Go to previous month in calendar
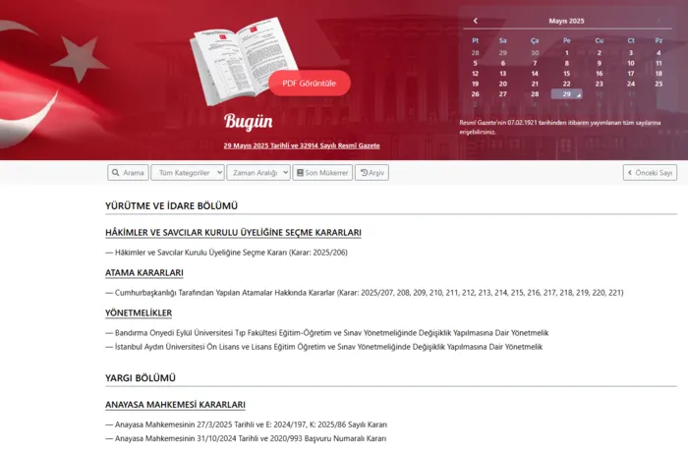The image size is (688, 452). point(475,21)
